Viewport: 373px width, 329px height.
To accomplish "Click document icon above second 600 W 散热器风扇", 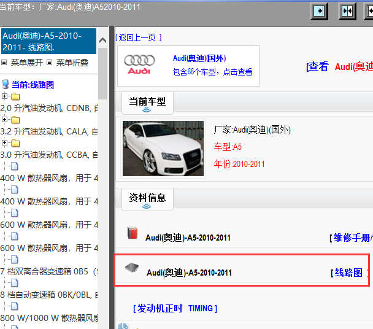I will coord(15,236).
